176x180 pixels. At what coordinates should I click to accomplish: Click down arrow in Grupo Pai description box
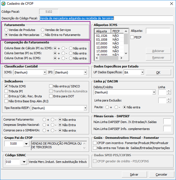(84, 148)
